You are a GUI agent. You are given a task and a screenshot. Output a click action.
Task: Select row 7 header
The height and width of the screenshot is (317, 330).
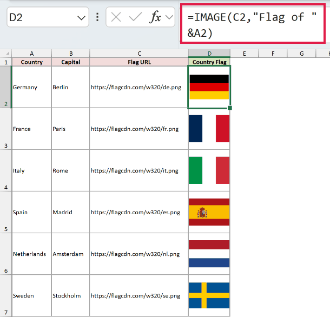click(6, 295)
